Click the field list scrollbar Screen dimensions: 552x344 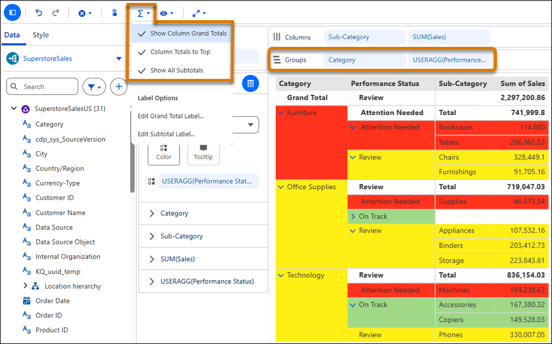click(132, 151)
